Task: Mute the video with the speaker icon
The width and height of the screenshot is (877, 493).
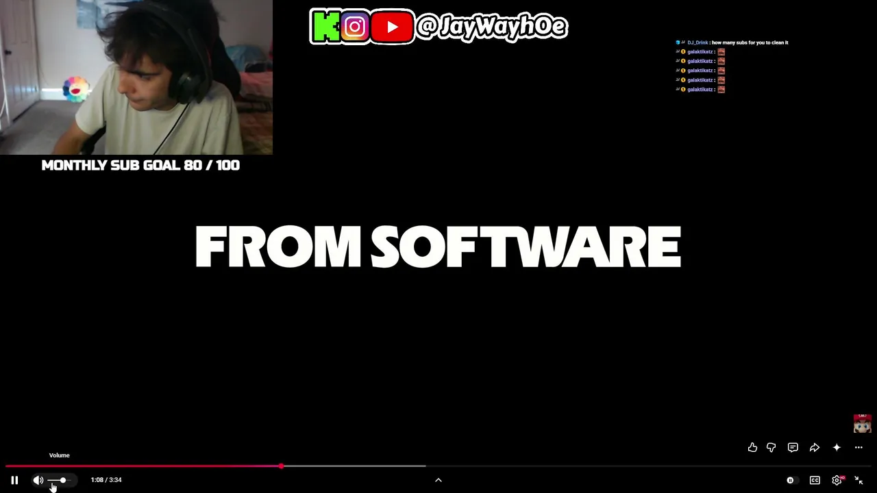Action: click(x=38, y=480)
